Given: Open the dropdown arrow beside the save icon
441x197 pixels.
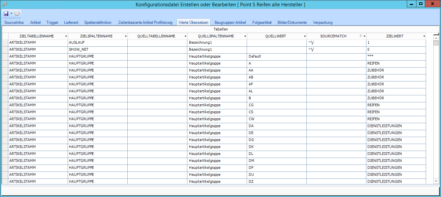Looking at the screenshot, I should point(11,14).
